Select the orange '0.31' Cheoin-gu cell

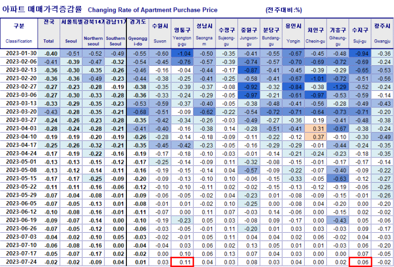tap(316, 128)
